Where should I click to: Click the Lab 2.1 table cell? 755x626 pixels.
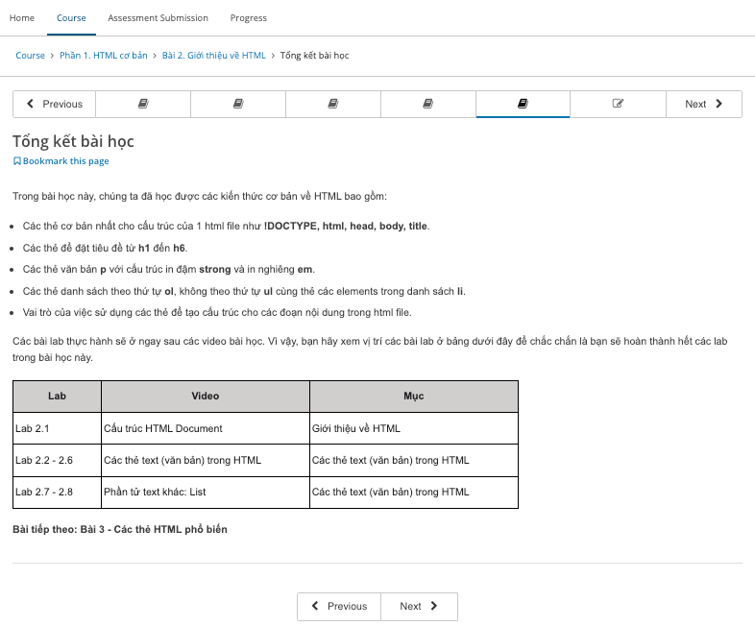[57, 428]
